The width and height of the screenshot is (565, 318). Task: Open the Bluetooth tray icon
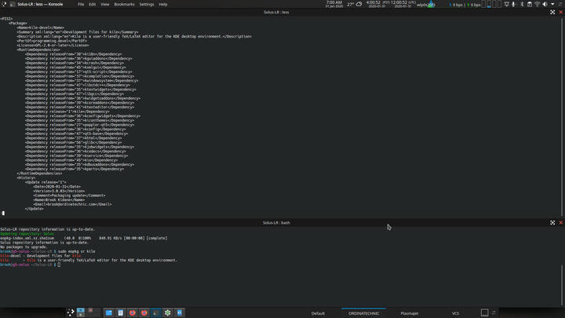point(522,5)
